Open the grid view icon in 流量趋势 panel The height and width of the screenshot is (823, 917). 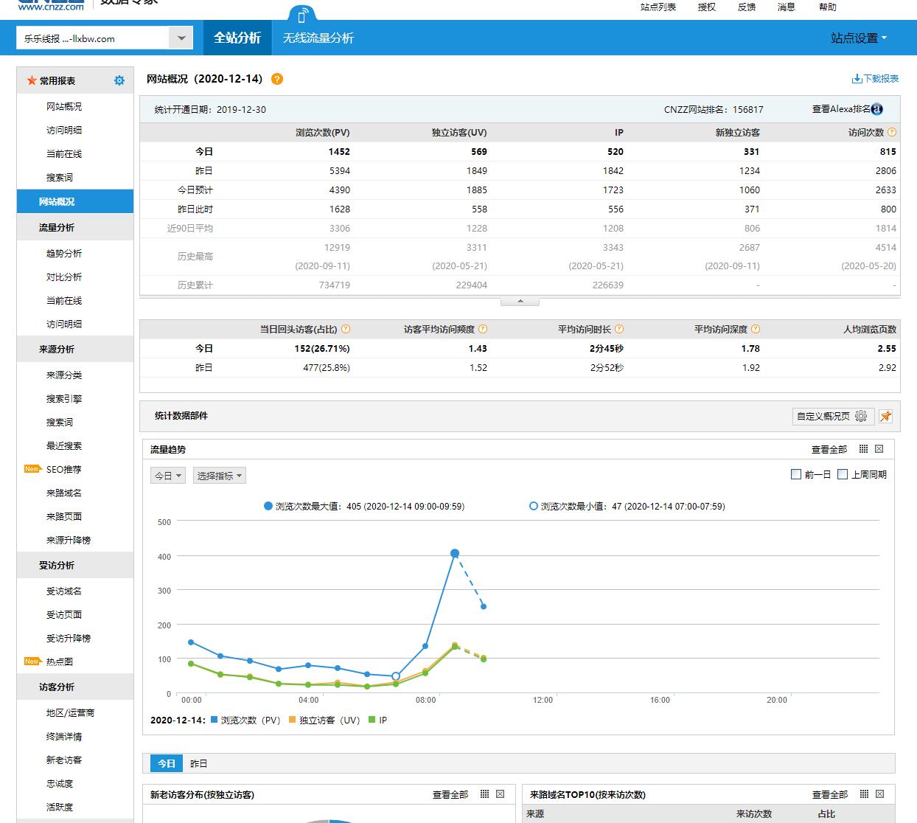coord(864,448)
